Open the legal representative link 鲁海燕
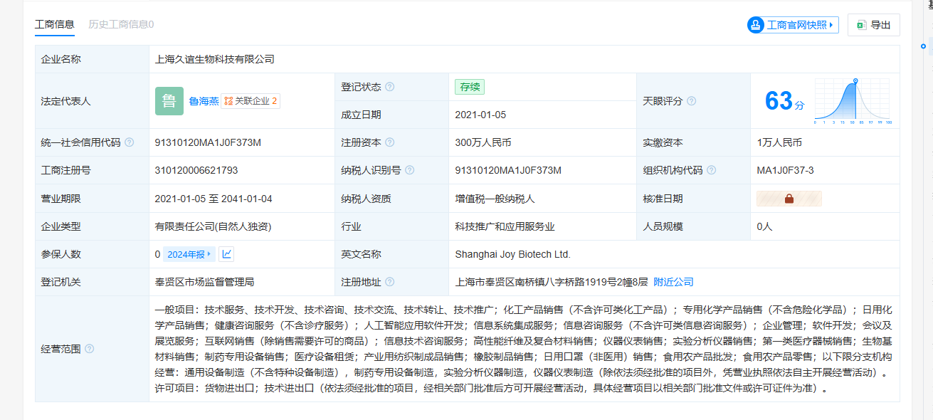Screen dimensions: 933x420 [204, 101]
